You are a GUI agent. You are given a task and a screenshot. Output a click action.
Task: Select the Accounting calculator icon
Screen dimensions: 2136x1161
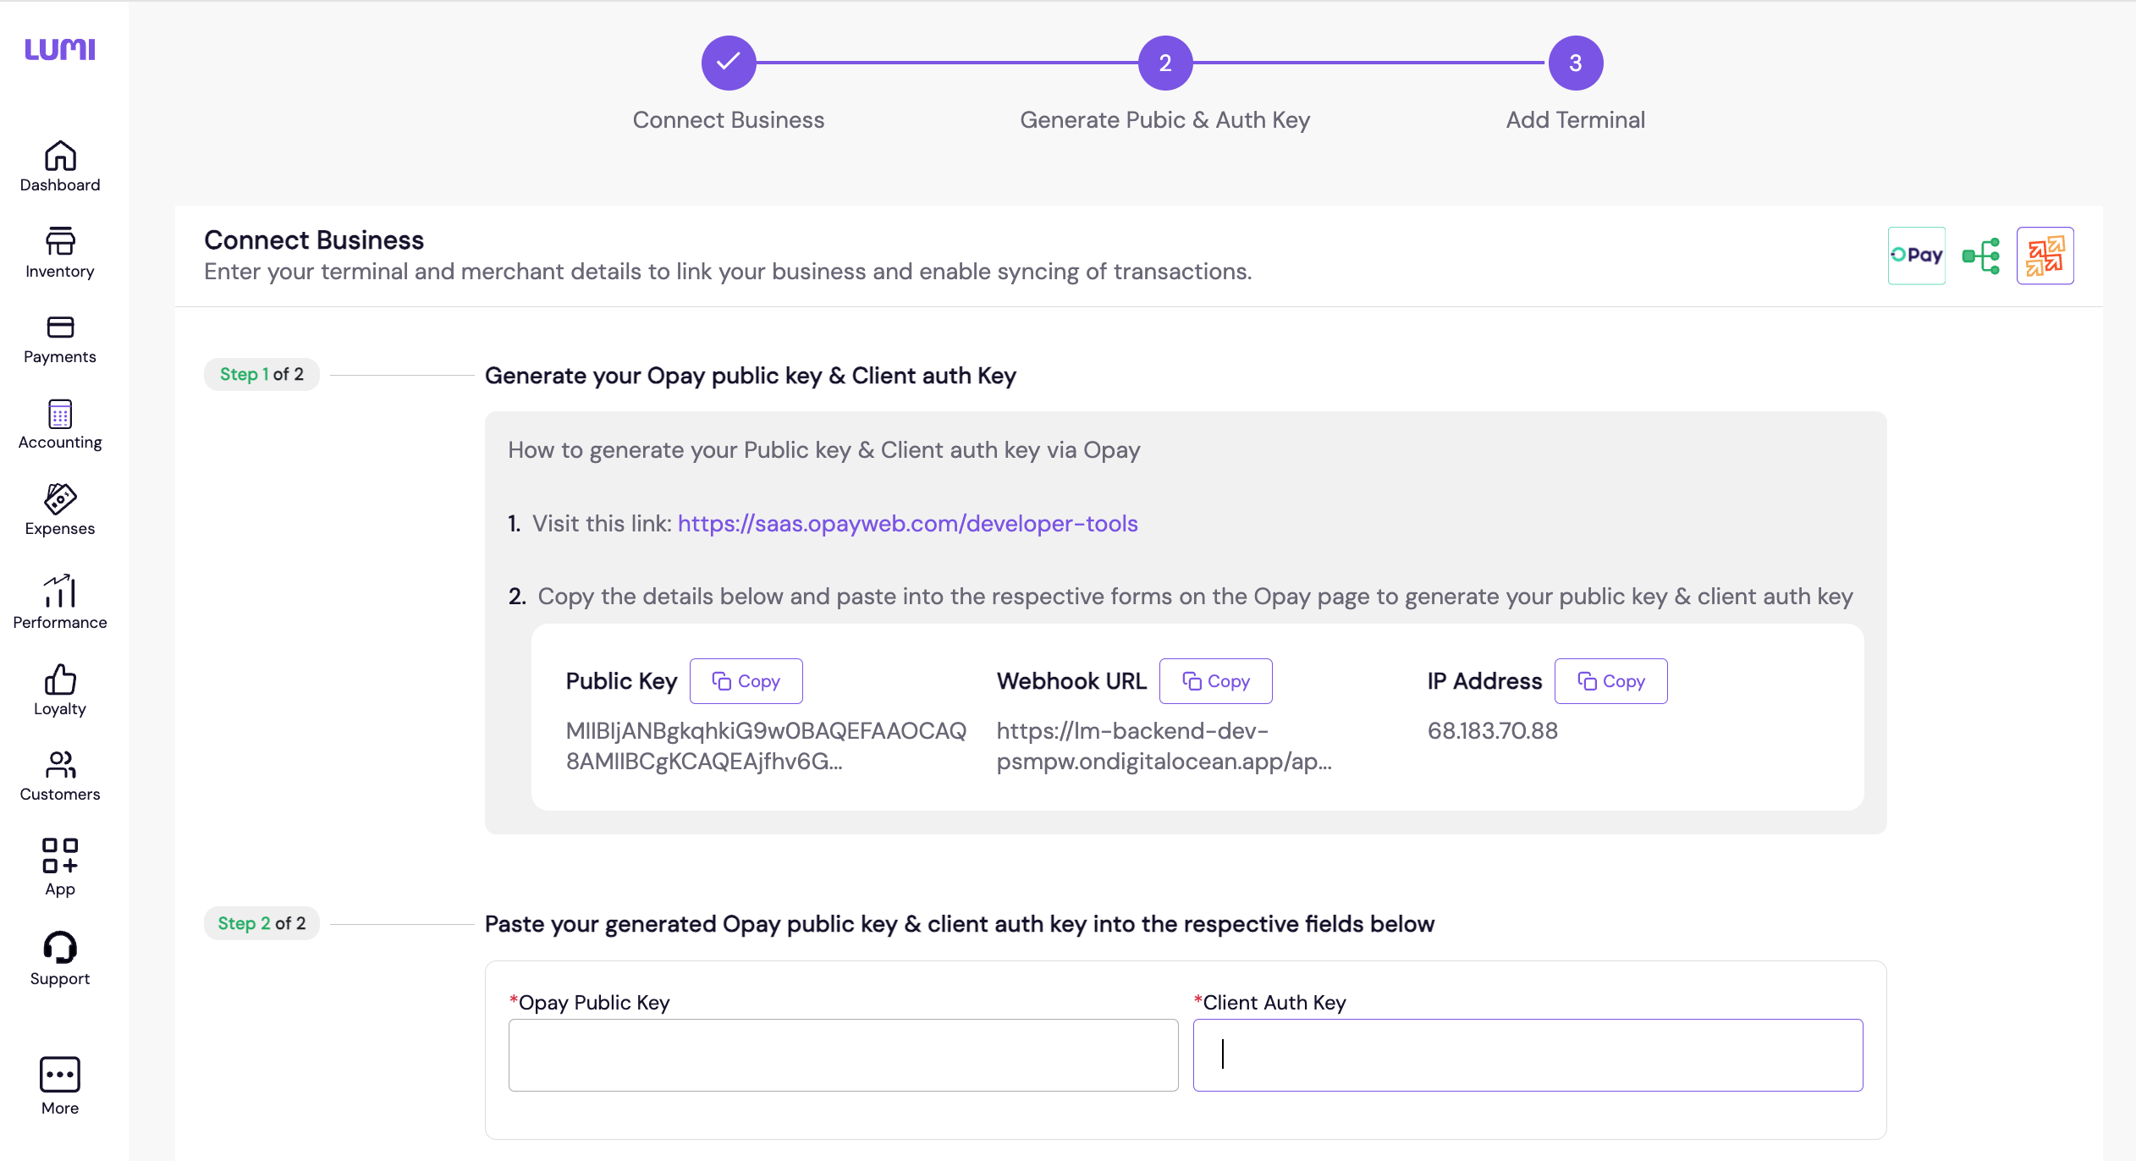click(60, 424)
